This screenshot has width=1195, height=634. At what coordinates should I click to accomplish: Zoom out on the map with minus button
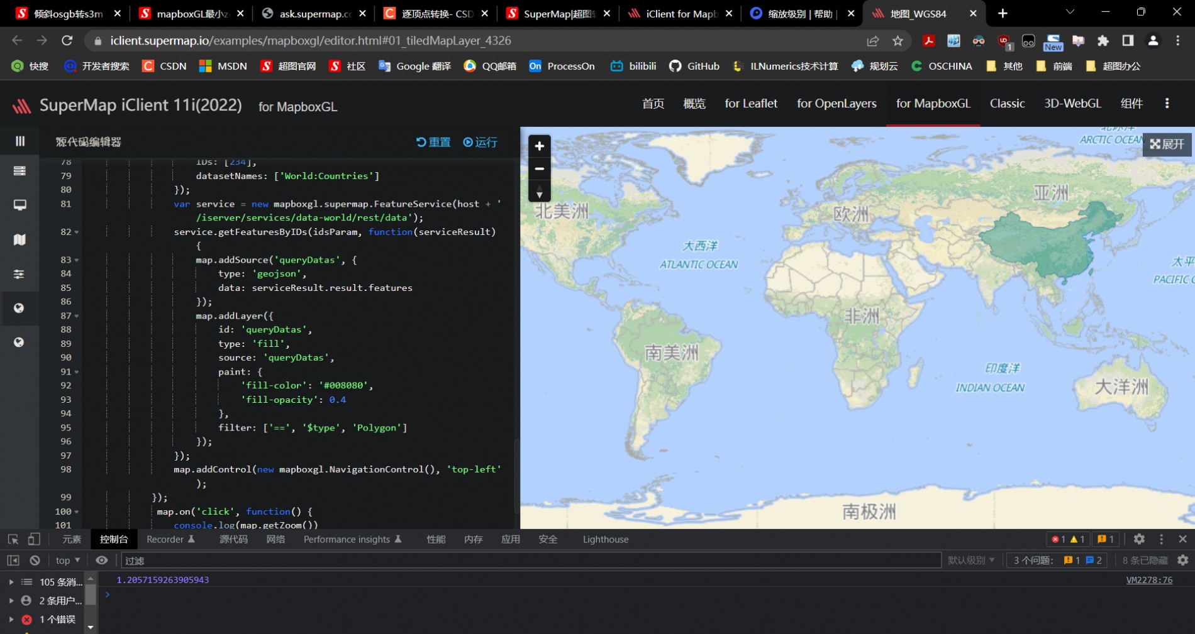539,168
